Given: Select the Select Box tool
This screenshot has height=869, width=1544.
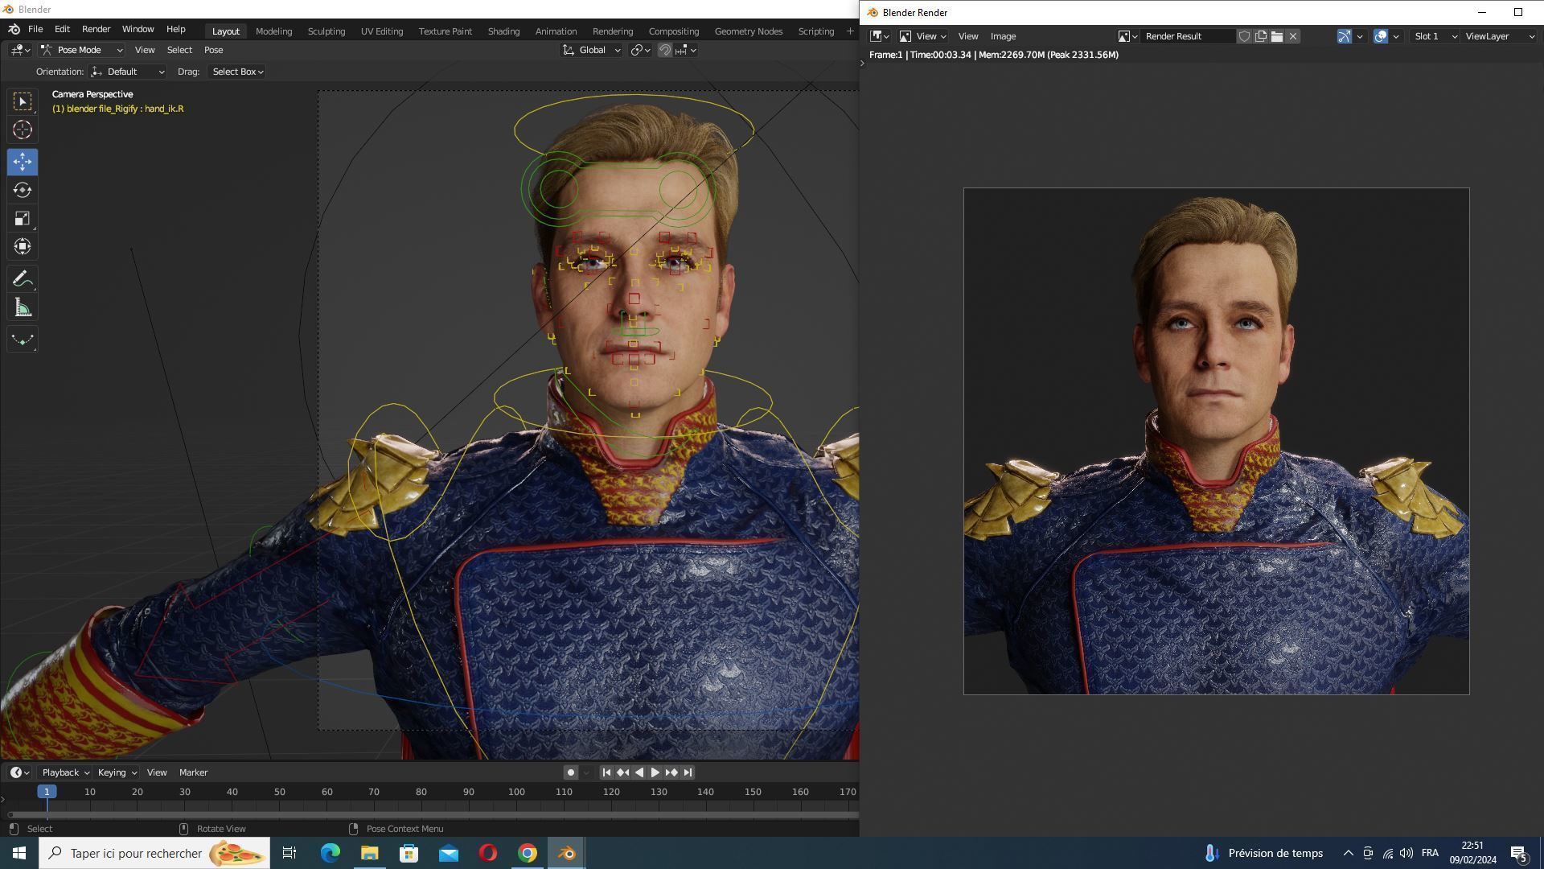Looking at the screenshot, I should coord(23,101).
